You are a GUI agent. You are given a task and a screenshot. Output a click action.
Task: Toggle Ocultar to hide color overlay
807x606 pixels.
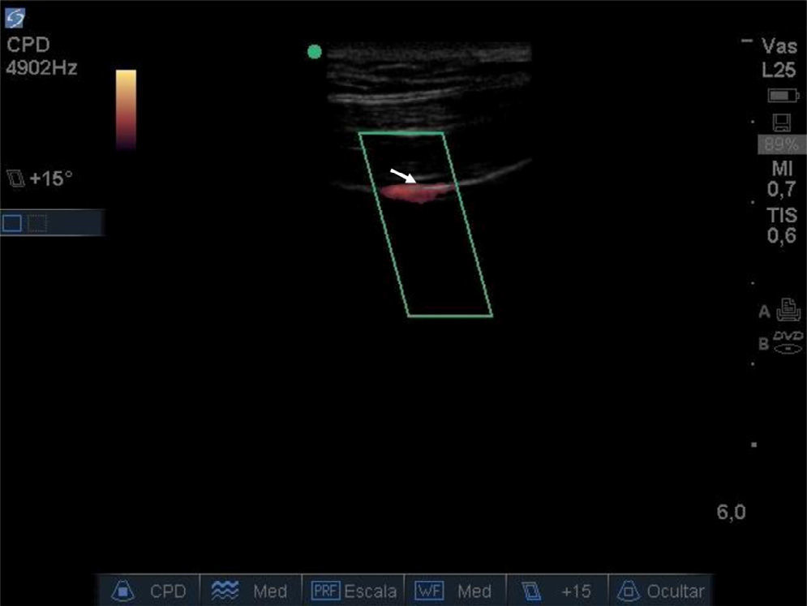pyautogui.click(x=675, y=591)
